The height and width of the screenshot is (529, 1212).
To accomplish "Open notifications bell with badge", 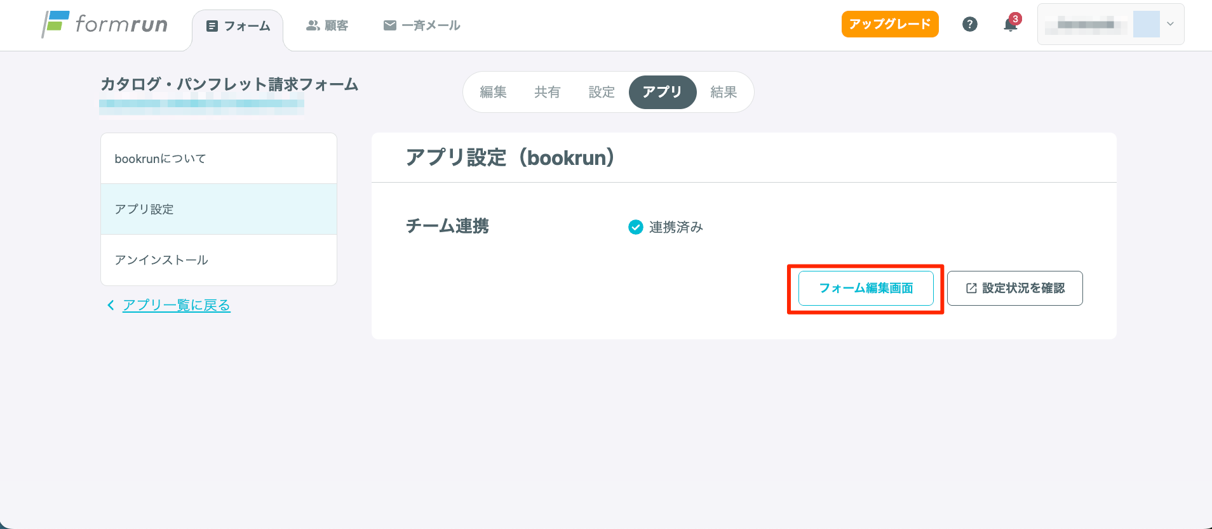I will click(x=1011, y=24).
